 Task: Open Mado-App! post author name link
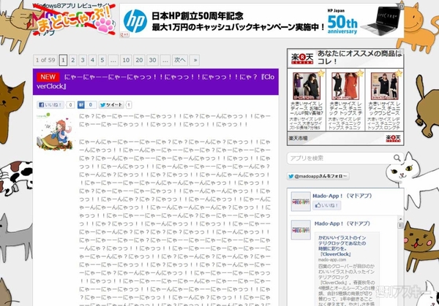coord(342,223)
